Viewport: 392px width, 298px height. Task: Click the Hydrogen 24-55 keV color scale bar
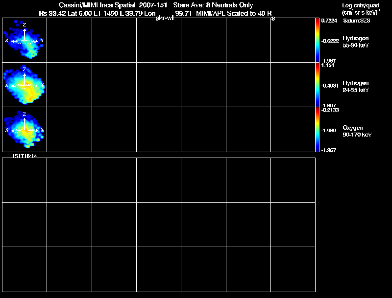coord(317,85)
